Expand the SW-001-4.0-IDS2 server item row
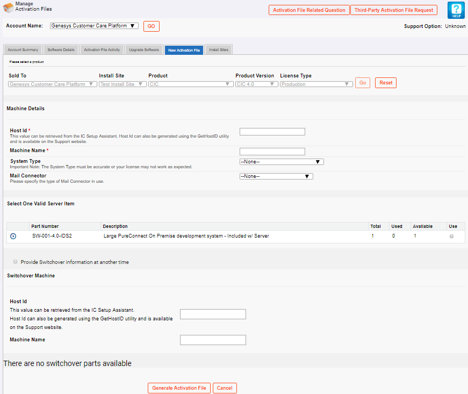This screenshot has width=468, height=394. [x=12, y=236]
